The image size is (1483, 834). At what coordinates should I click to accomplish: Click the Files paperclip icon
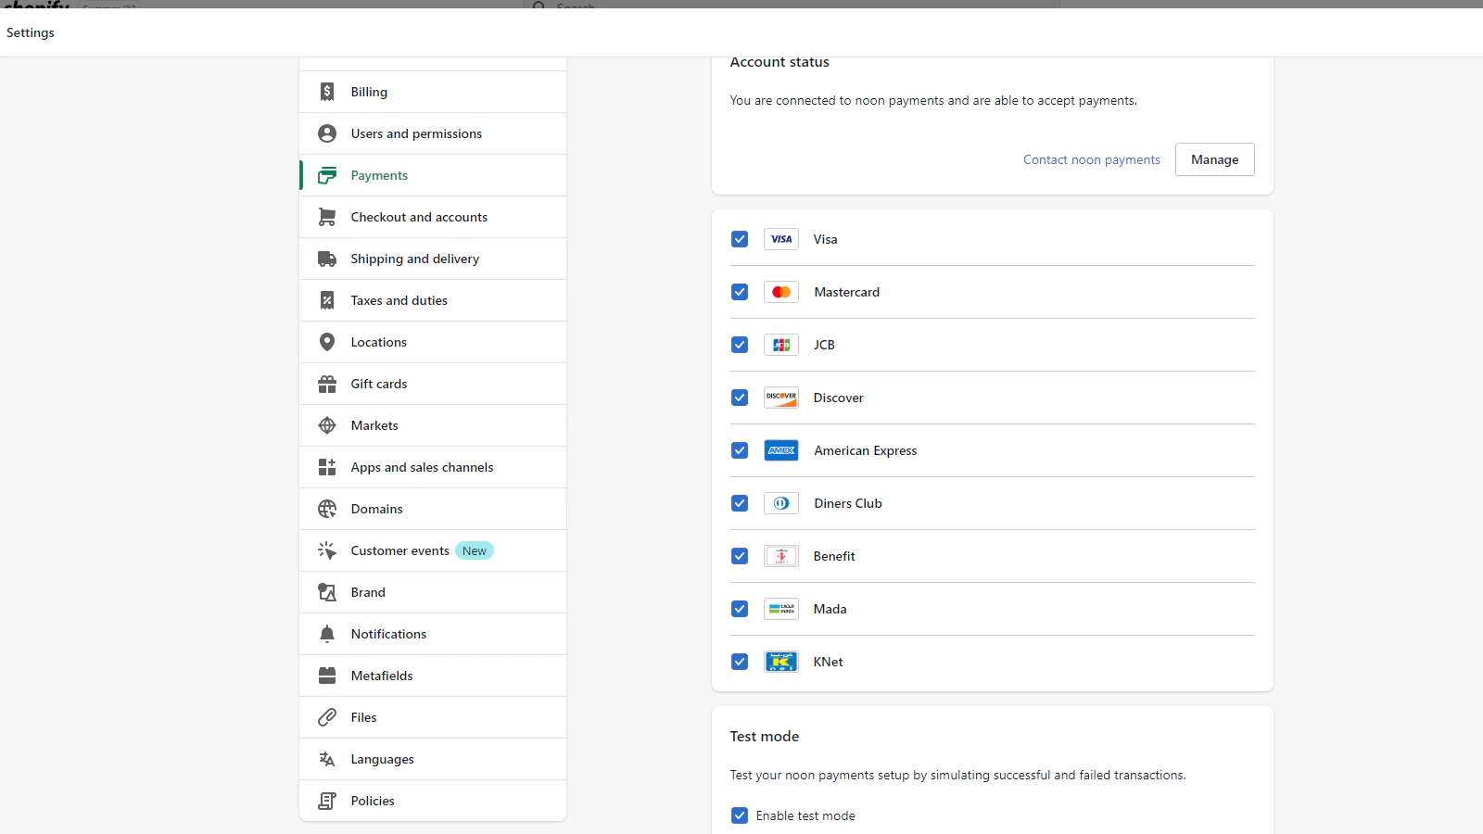[327, 717]
